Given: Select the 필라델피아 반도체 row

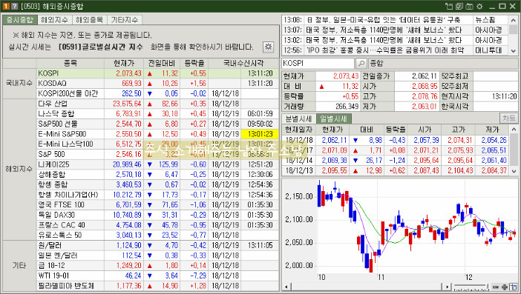Looking at the screenshot, I should 157,286.
